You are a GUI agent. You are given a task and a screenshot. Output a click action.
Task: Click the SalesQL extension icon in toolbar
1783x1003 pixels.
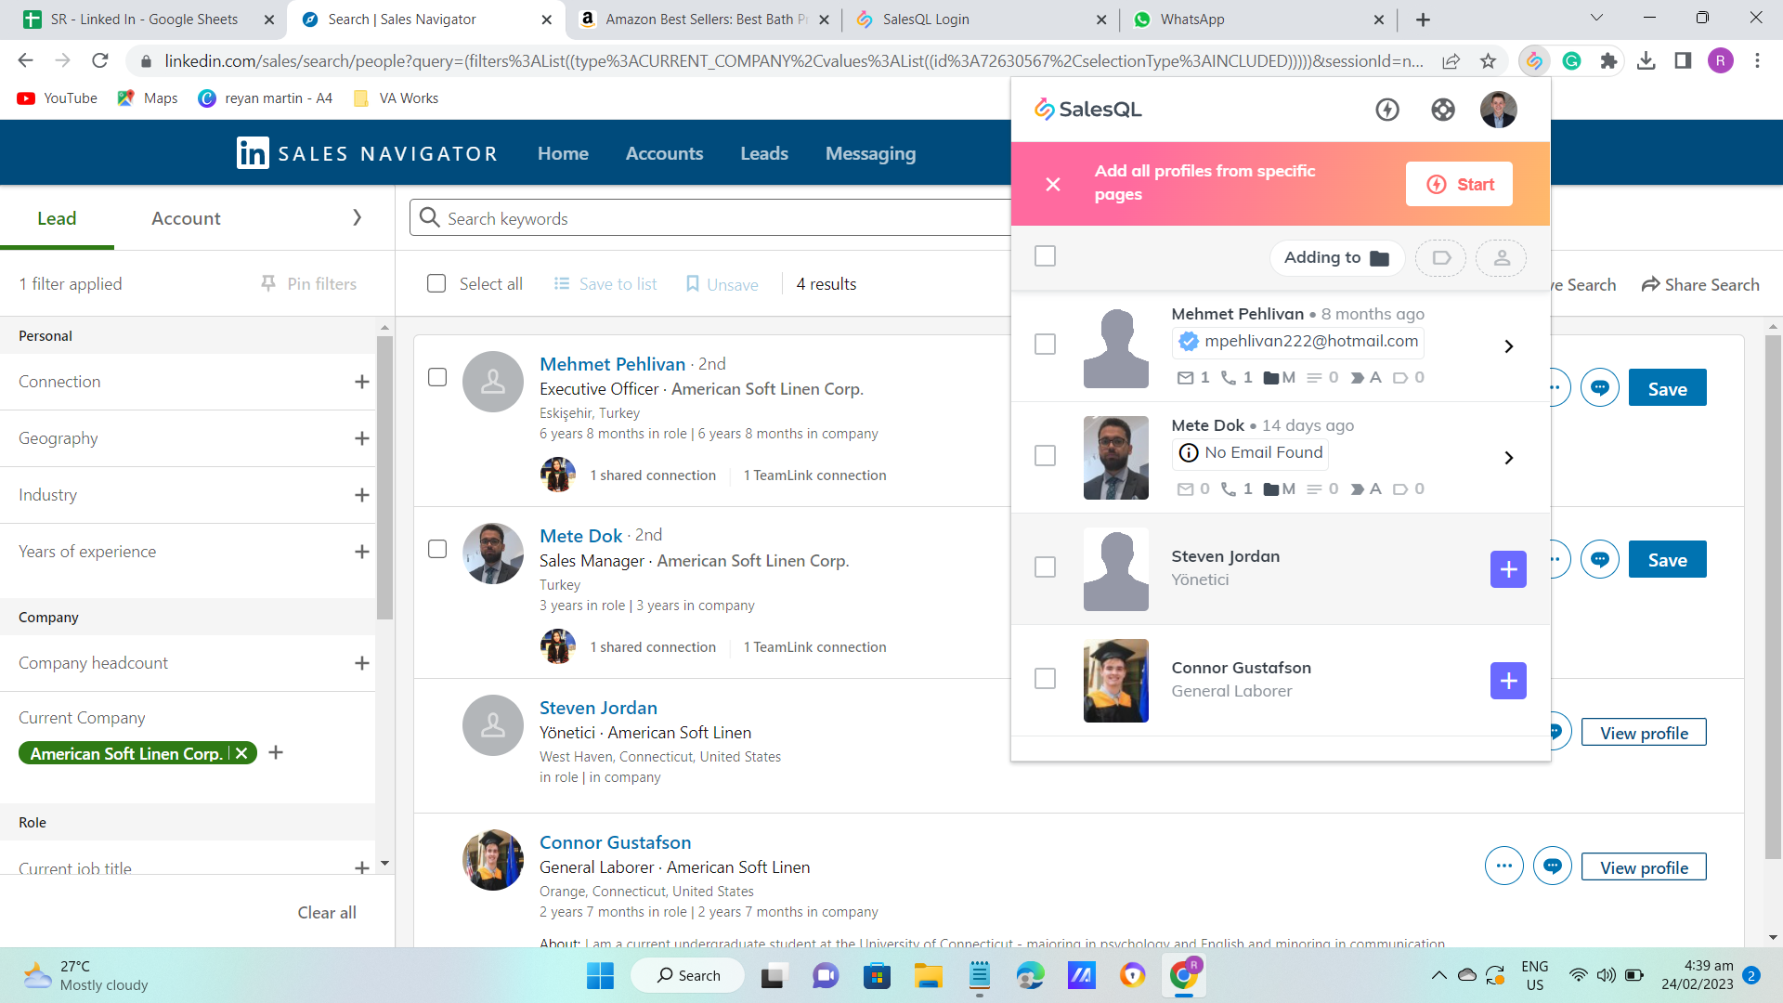click(x=1534, y=61)
